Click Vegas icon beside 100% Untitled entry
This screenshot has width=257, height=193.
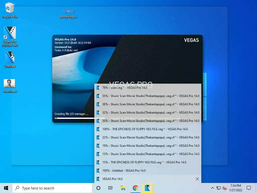click(x=98, y=171)
